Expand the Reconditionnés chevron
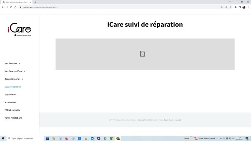 pyautogui.click(x=22, y=79)
